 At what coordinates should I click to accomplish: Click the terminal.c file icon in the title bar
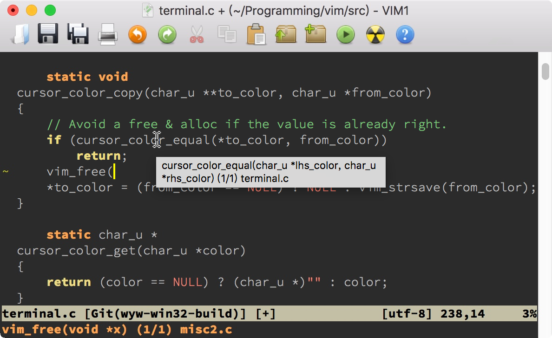(x=148, y=10)
